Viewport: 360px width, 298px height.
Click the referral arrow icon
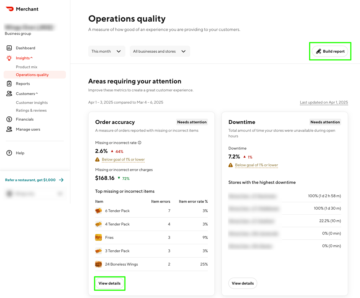point(61,180)
